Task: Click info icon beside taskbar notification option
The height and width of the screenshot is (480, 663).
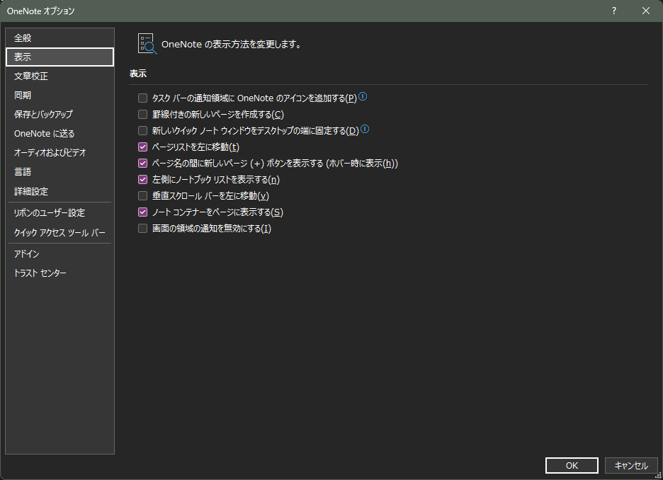Action: click(363, 97)
